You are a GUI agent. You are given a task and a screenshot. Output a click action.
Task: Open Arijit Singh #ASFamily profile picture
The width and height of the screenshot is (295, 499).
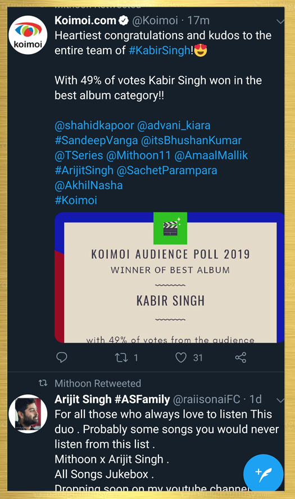click(x=28, y=414)
